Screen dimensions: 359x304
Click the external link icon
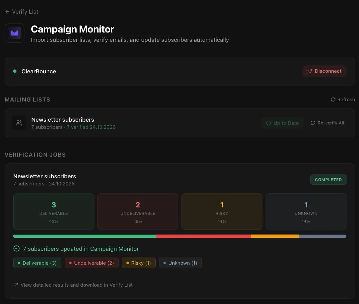[x=15, y=285]
